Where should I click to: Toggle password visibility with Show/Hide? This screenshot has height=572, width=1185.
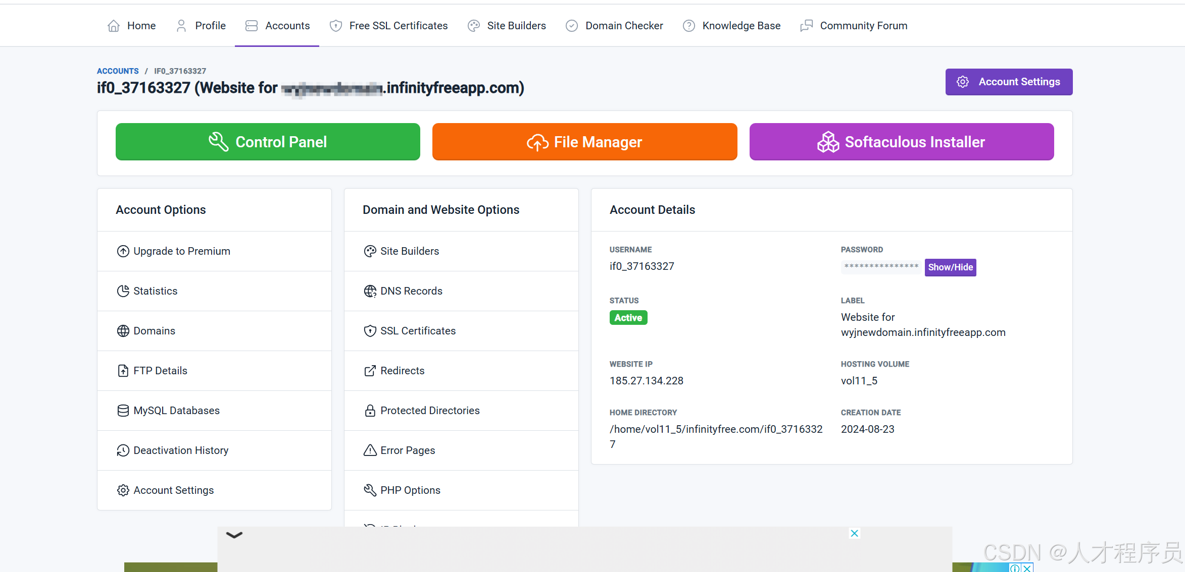(x=950, y=267)
